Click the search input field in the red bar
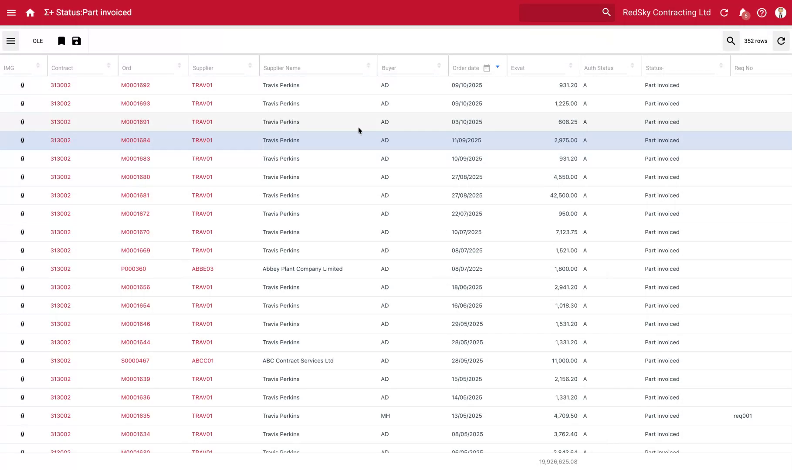This screenshot has height=470, width=792. [x=562, y=12]
